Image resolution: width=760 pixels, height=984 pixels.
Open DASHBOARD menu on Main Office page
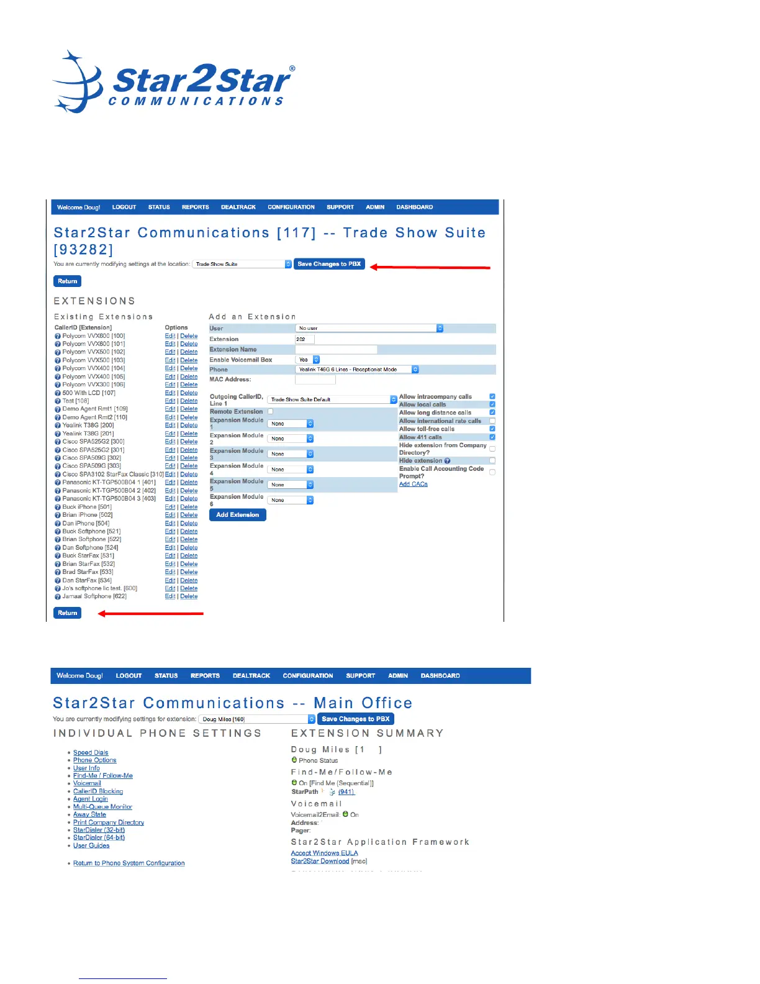pos(440,676)
